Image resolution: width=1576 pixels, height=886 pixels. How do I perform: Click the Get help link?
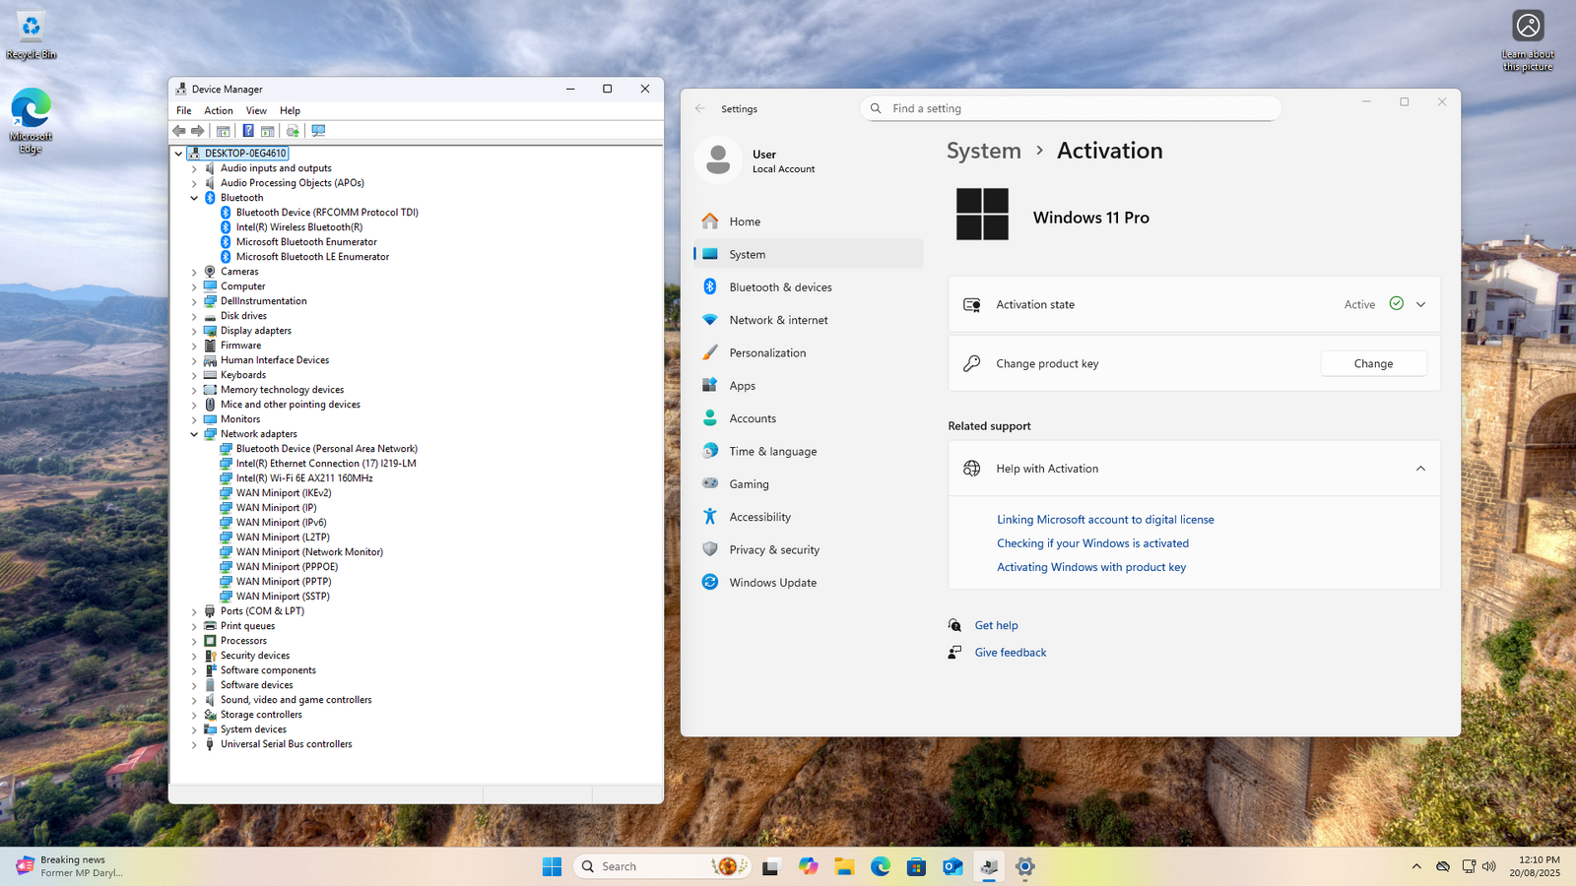tap(996, 625)
